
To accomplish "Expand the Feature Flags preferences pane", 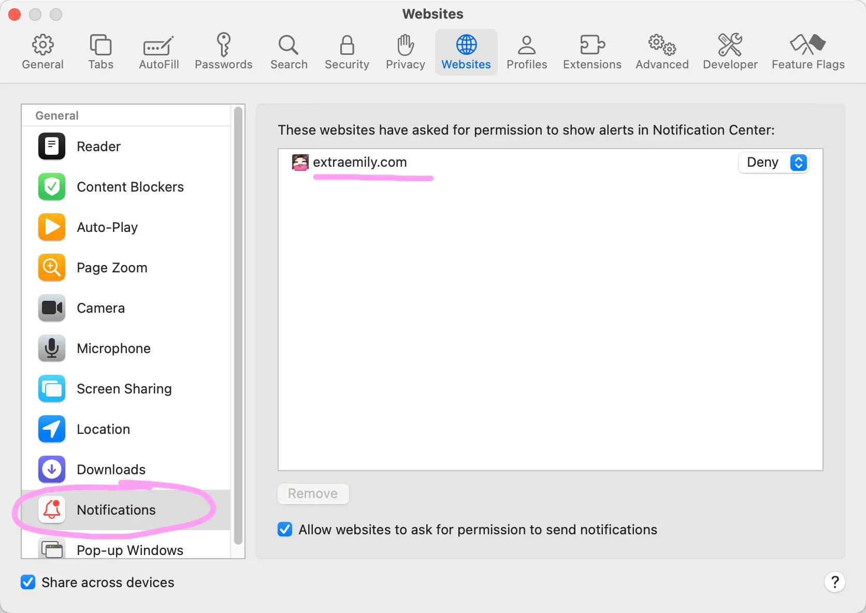I will [807, 51].
